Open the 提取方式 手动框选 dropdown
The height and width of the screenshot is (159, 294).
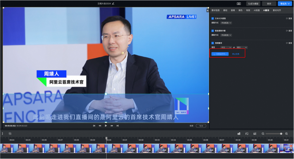226,23
